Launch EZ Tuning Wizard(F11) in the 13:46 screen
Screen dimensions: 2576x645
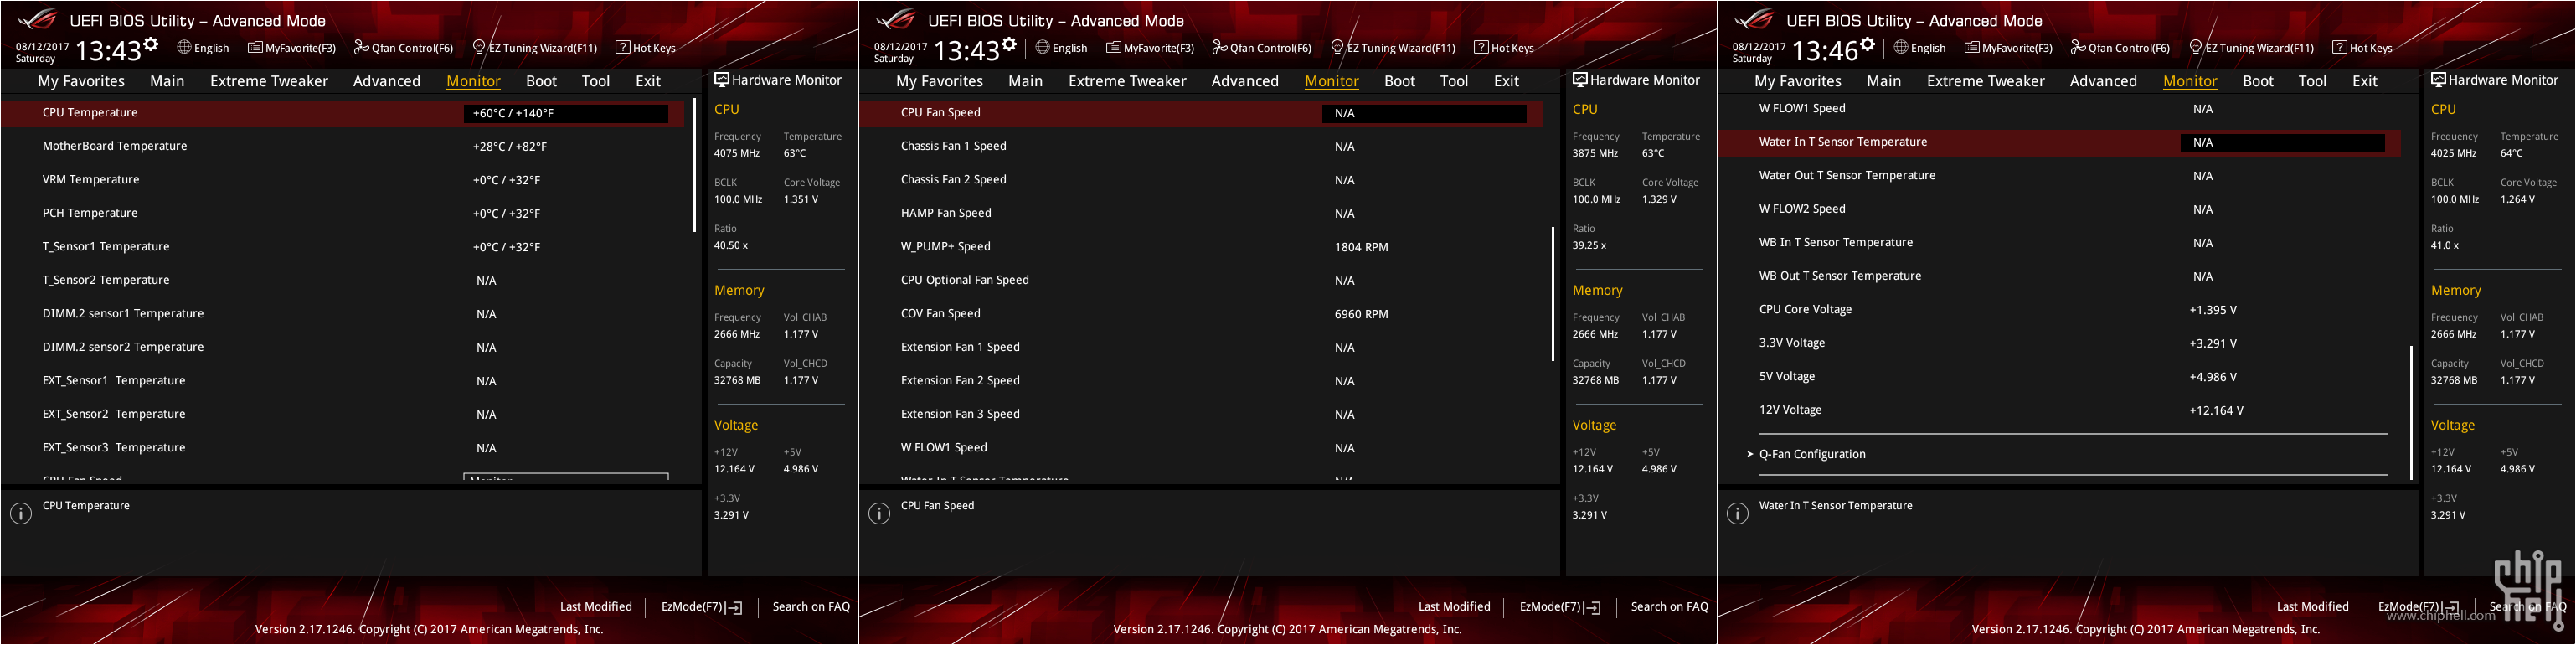coord(2252,47)
